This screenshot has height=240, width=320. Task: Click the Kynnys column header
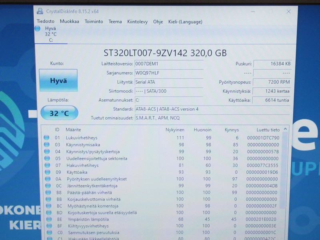tap(232, 130)
